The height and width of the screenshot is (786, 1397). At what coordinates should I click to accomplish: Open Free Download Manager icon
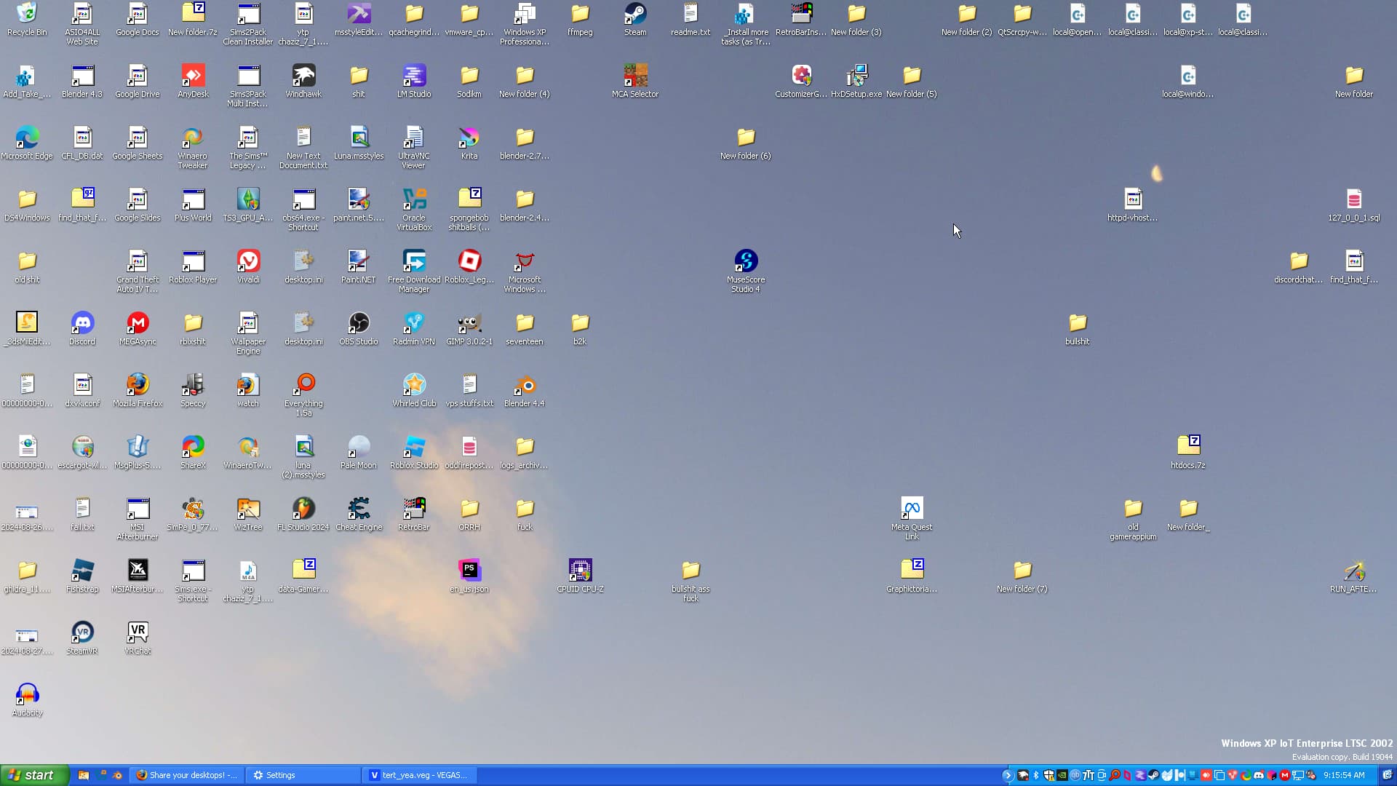(x=414, y=271)
